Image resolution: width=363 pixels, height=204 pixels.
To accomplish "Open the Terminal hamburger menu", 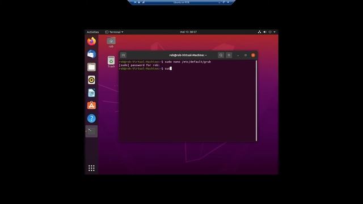I will (229, 56).
